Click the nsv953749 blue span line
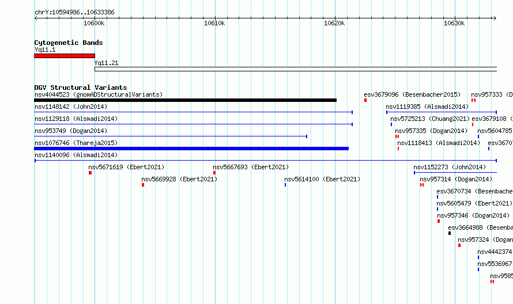This screenshot has height=304, width=513. click(171, 136)
